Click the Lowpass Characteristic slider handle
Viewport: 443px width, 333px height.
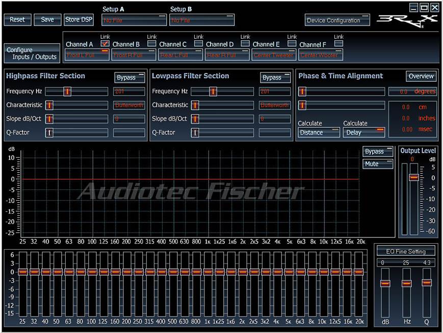(195, 105)
